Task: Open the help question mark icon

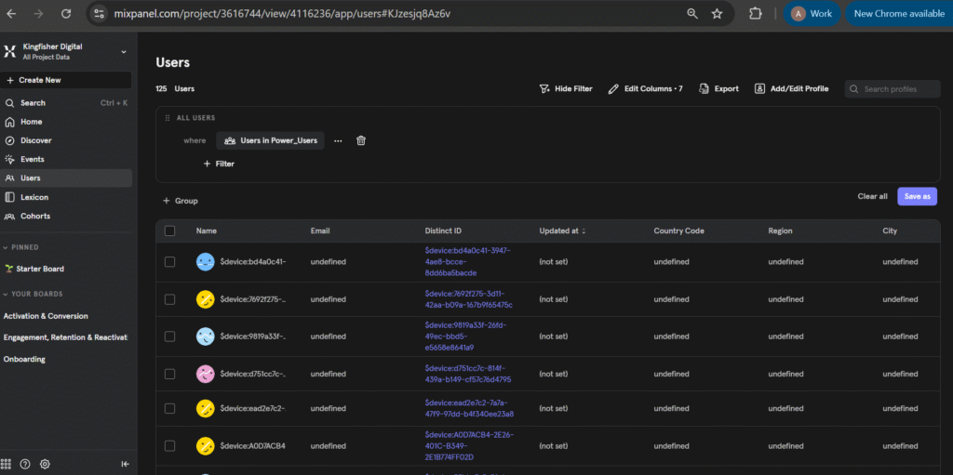Action: click(25, 464)
